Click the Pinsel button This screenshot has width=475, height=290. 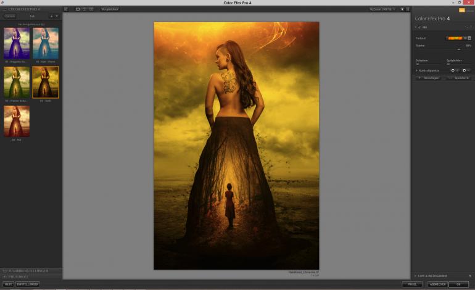click(x=412, y=284)
